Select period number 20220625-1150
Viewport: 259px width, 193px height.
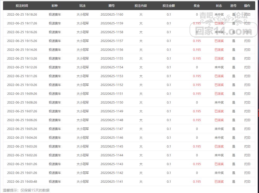pos(112,103)
